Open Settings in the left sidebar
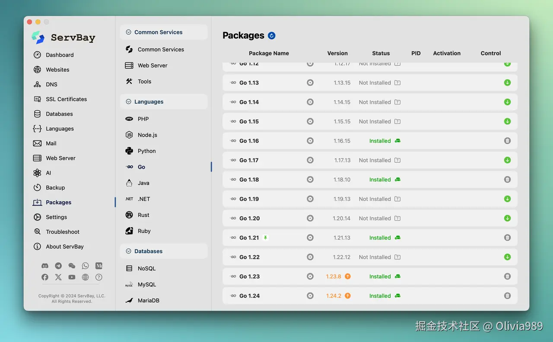 pyautogui.click(x=56, y=217)
